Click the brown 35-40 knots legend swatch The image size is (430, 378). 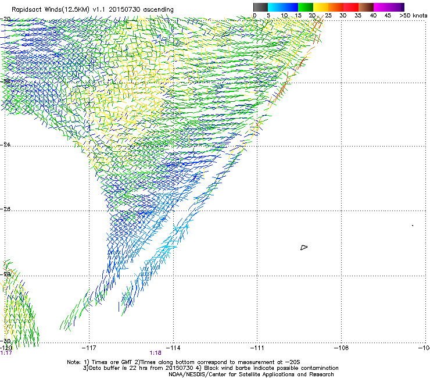(x=365, y=7)
